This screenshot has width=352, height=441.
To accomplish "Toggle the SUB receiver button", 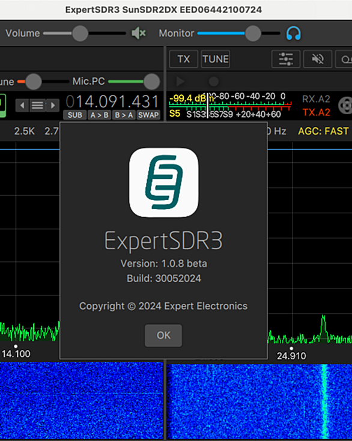I will (x=75, y=115).
